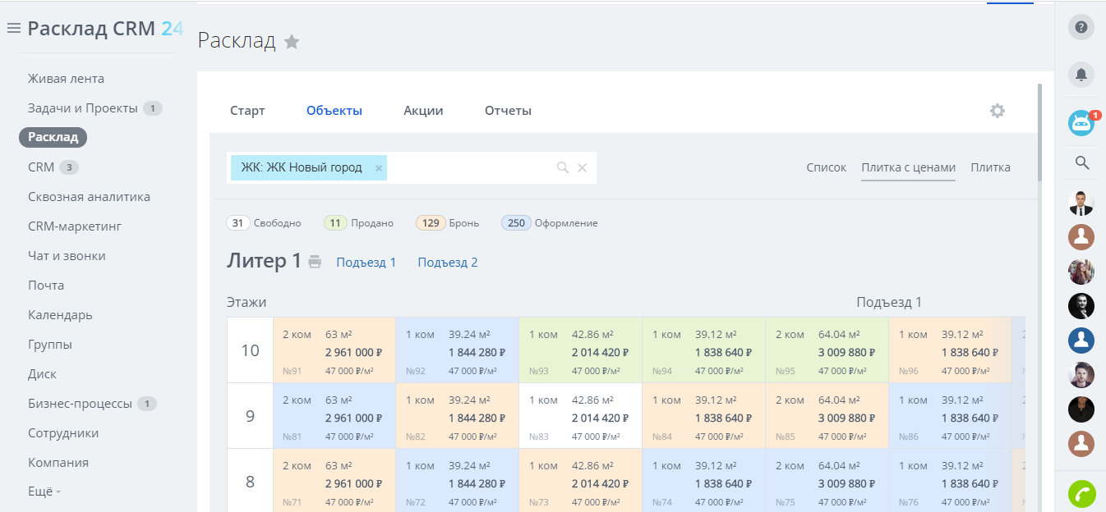Jump to Подъезд 1 link

point(366,263)
